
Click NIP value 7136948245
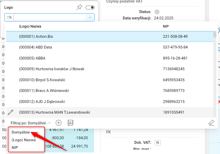tap(174, 69)
